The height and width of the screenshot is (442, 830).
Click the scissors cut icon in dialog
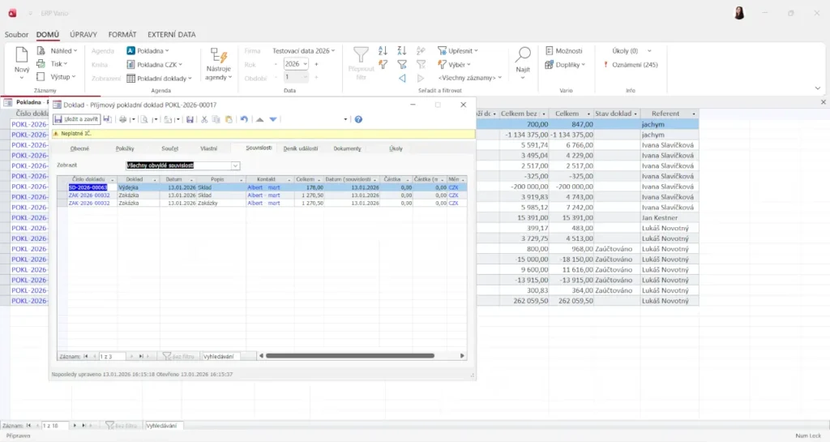point(204,119)
